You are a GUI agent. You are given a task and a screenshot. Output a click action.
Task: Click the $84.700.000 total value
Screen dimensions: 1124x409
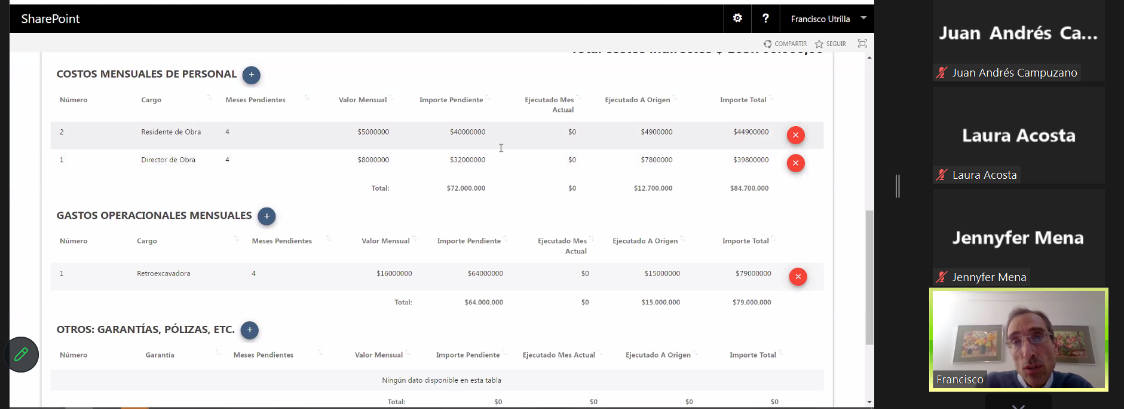(x=749, y=188)
